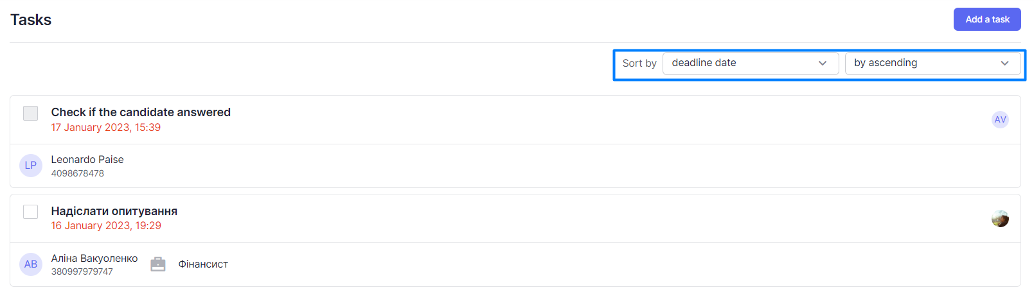Open the Фінансист vacancy link
Image resolution: width=1034 pixels, height=292 pixels.
(203, 264)
